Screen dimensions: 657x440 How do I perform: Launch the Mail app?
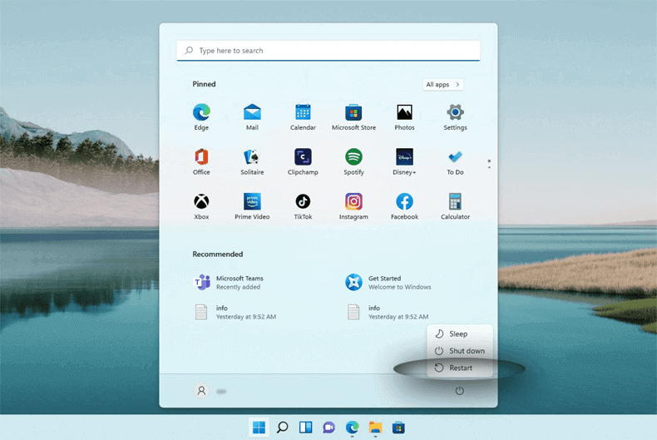point(252,117)
